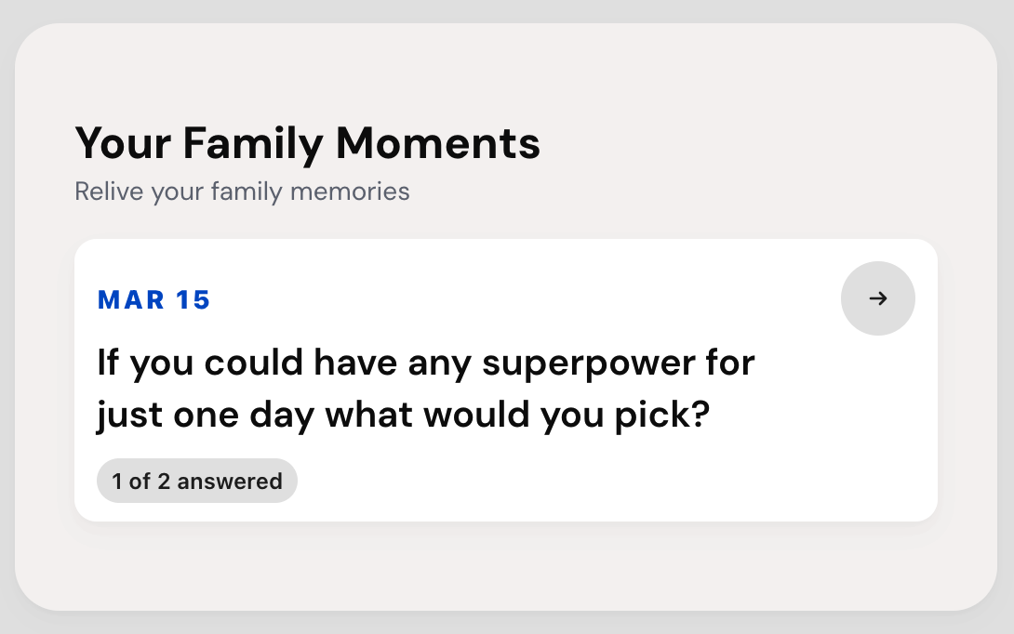Viewport: 1014px width, 634px height.
Task: Click the 'Your Family Moments' heading
Action: pyautogui.click(x=308, y=143)
